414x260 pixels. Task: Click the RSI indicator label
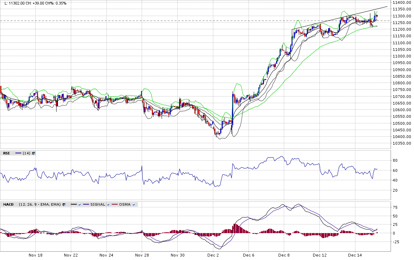[6, 153]
